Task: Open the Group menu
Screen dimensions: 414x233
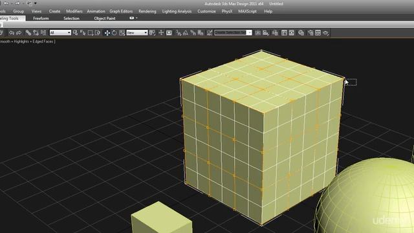Action: [x=19, y=12]
